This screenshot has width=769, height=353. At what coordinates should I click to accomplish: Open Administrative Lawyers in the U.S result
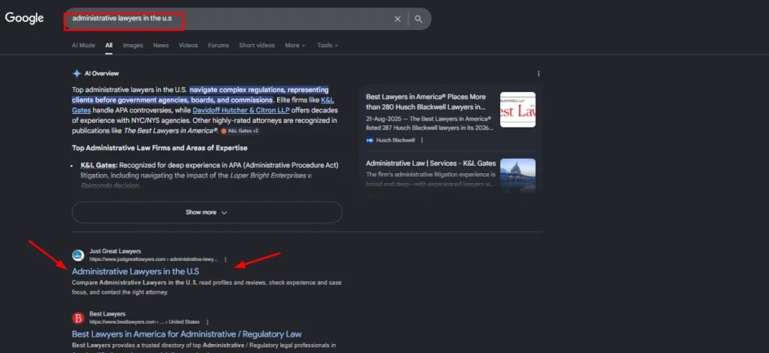[135, 271]
